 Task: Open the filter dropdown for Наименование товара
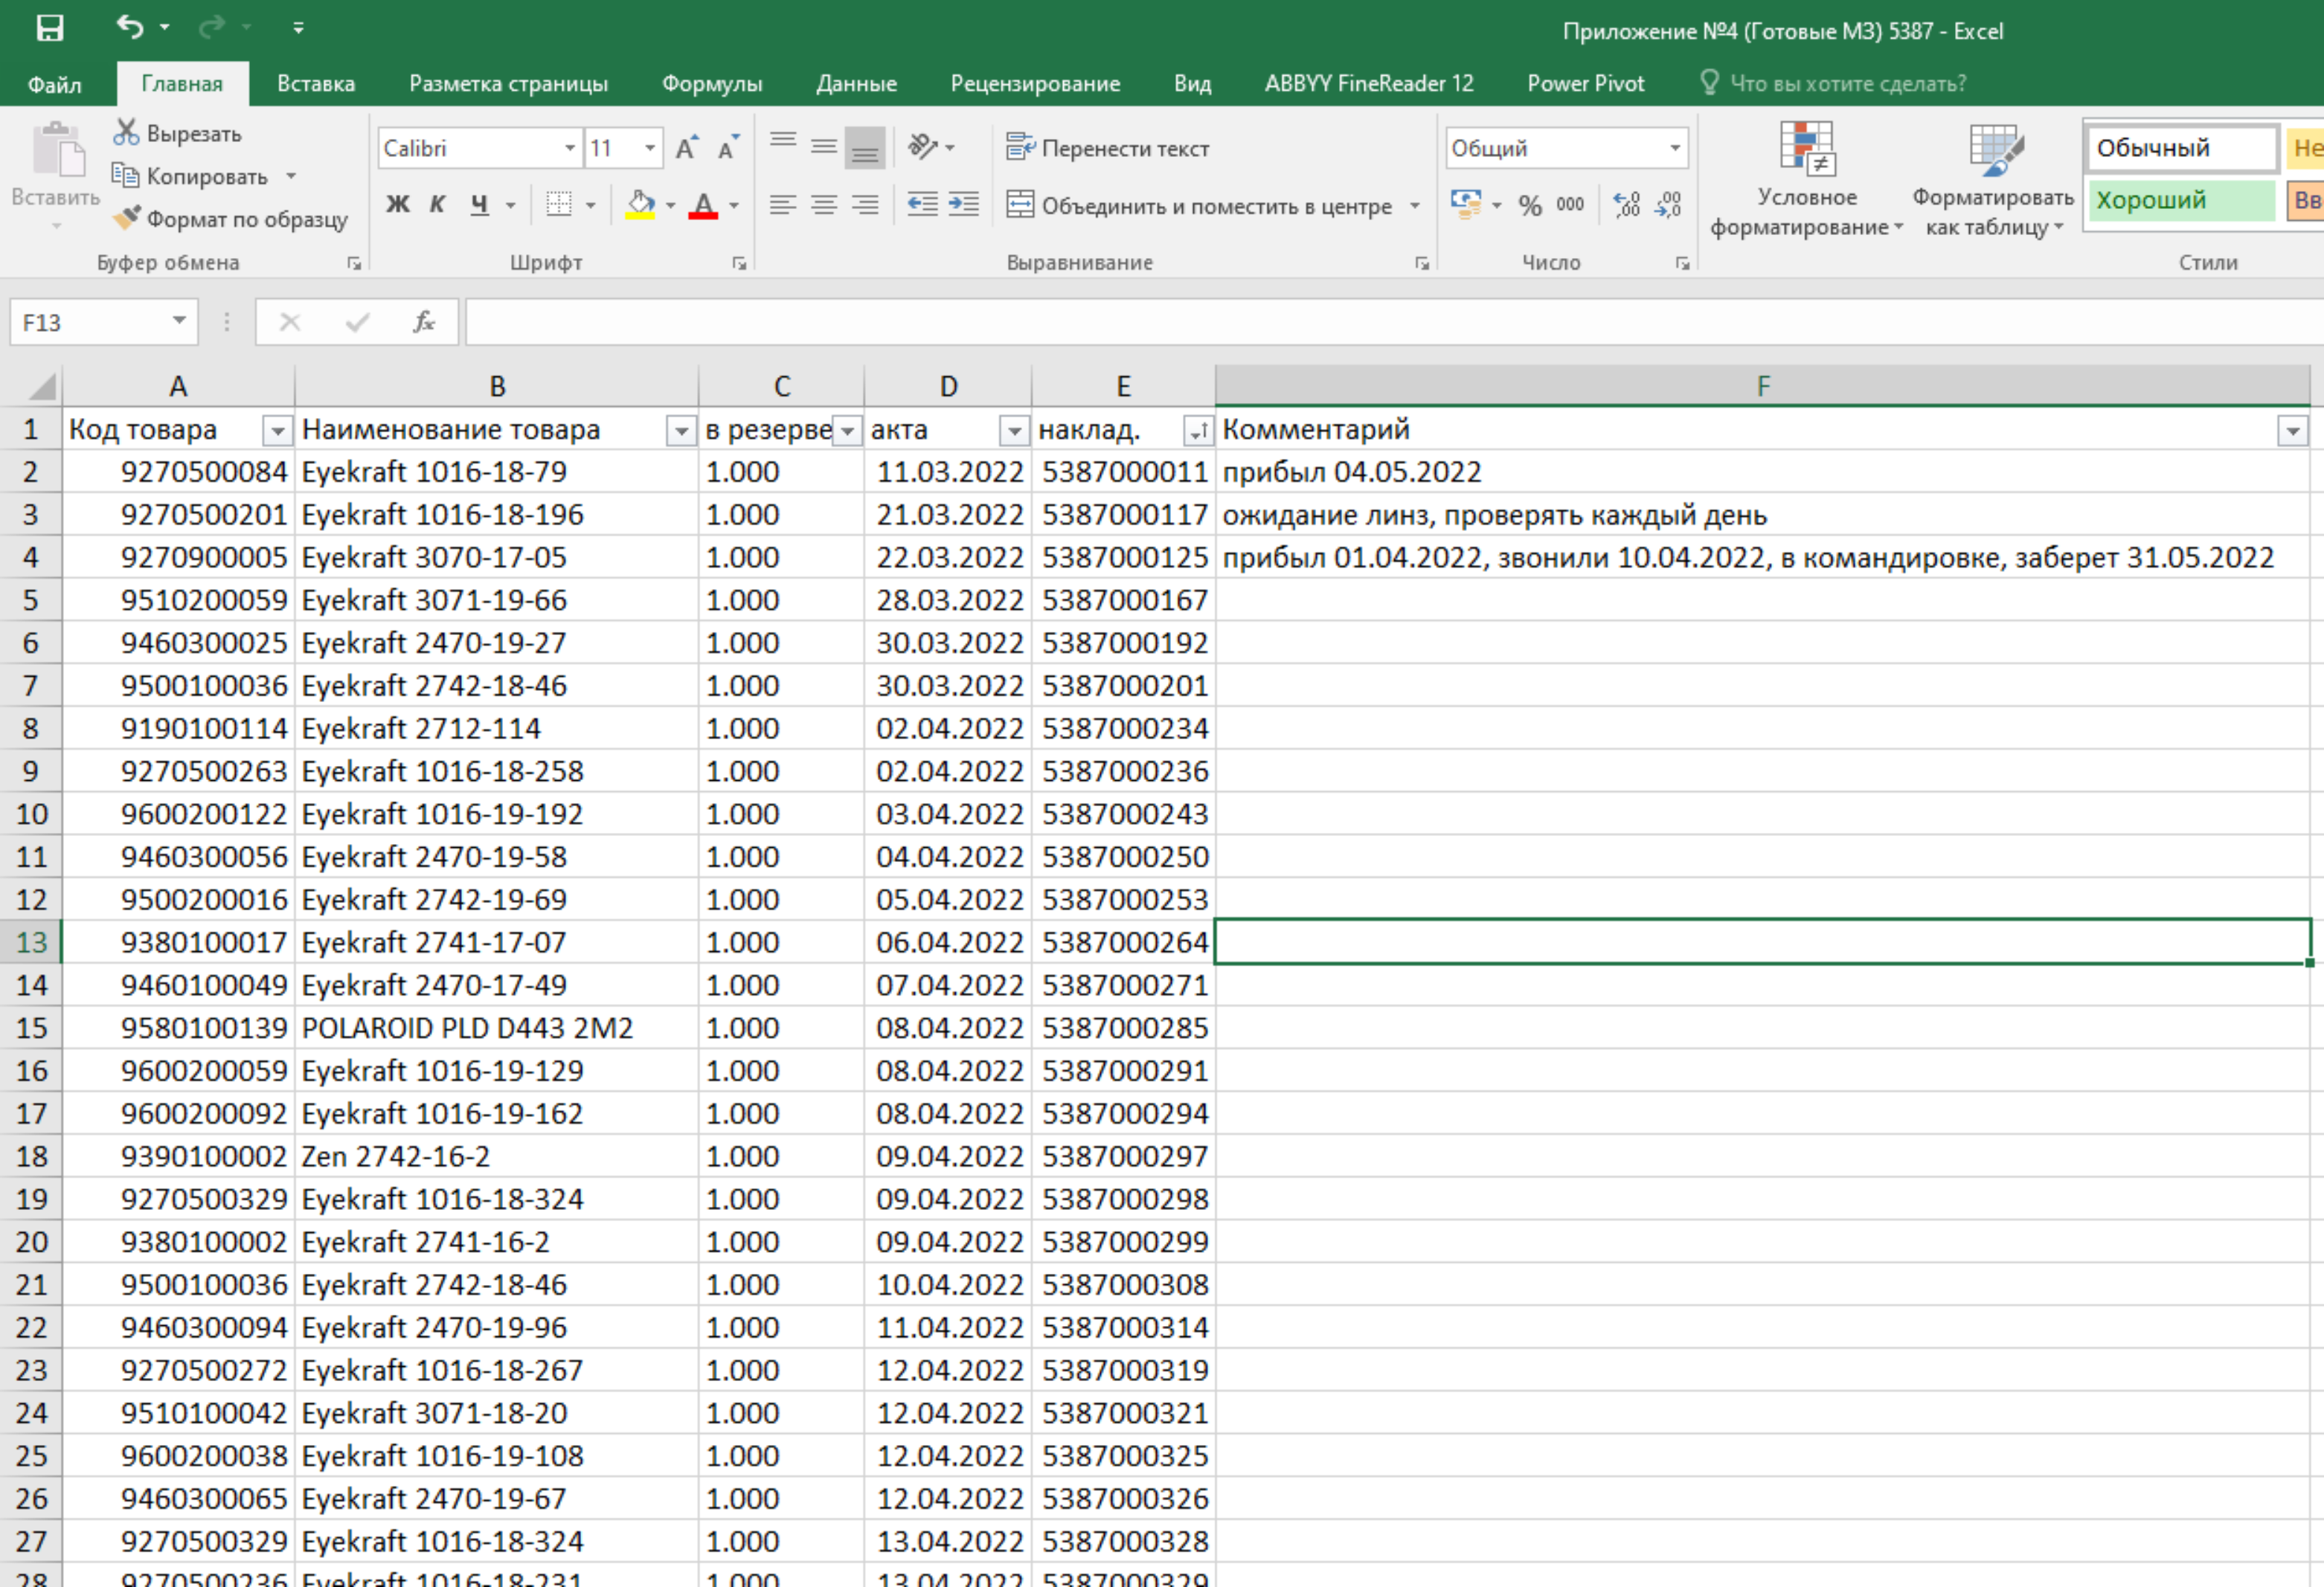[x=681, y=431]
